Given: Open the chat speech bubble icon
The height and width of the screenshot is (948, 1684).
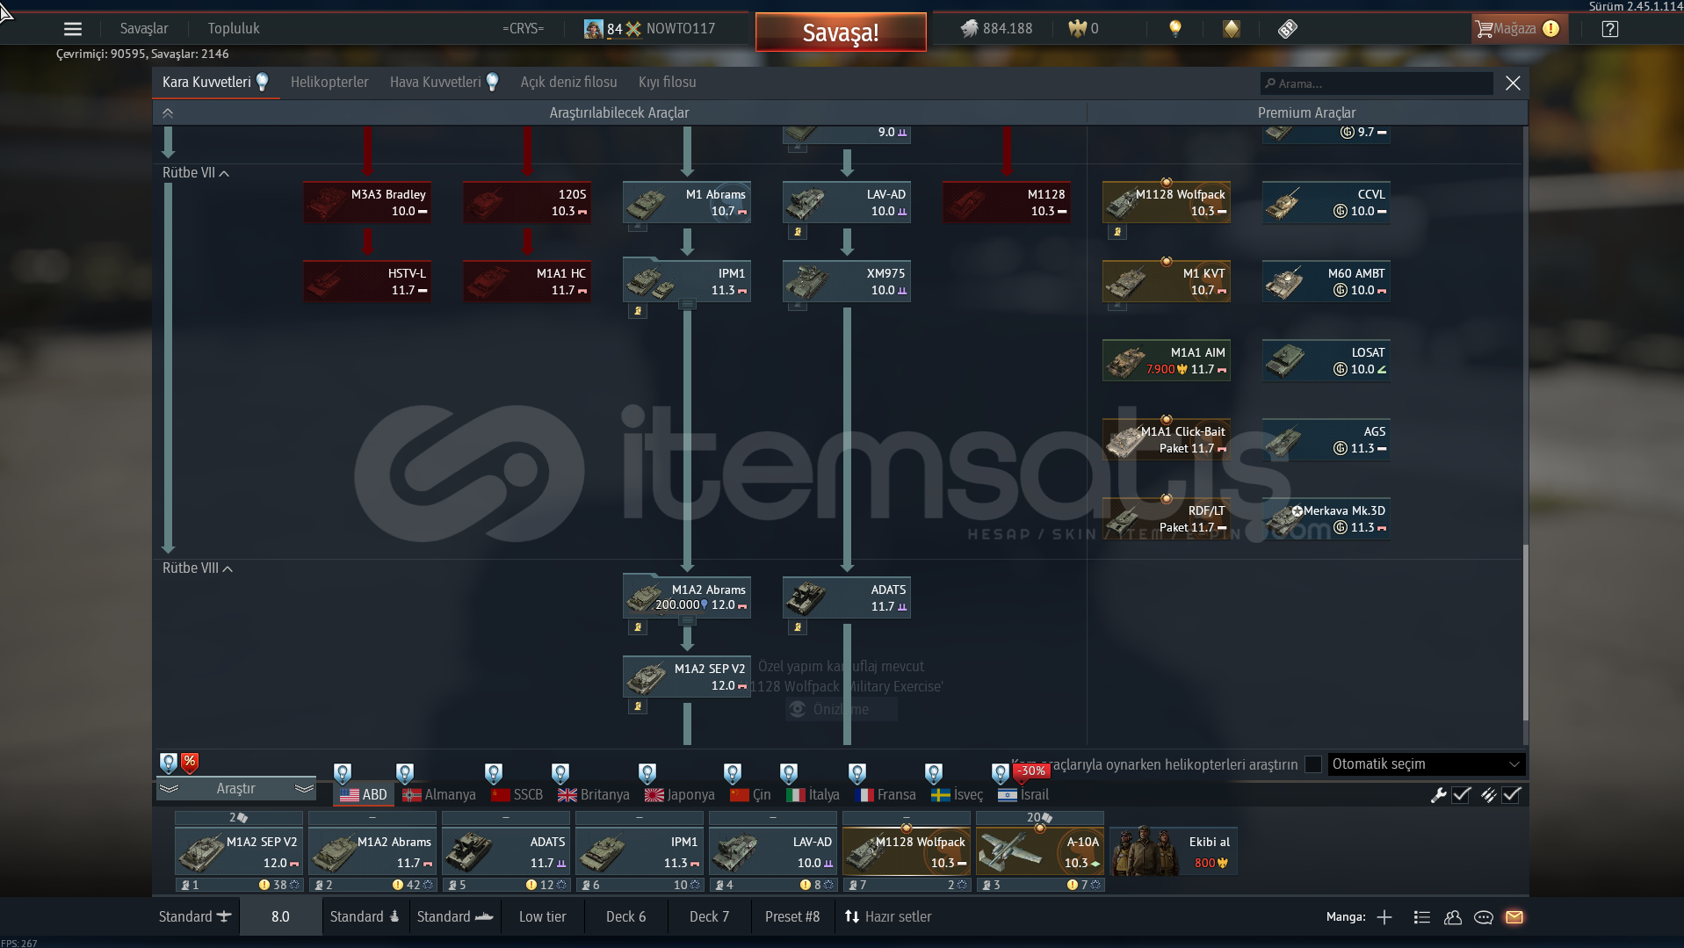Looking at the screenshot, I should (1484, 917).
